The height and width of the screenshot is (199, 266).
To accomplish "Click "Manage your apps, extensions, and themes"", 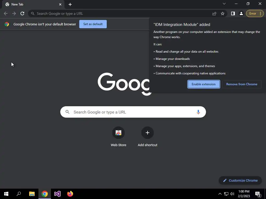I will [x=185, y=66].
